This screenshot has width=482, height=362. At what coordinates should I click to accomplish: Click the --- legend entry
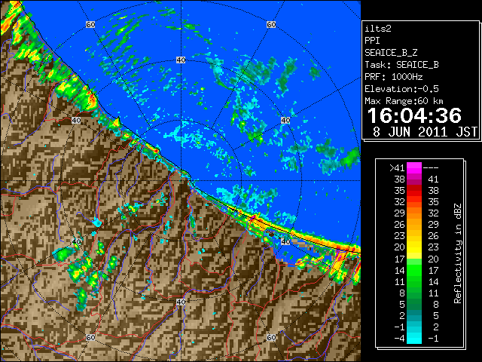click(x=431, y=168)
